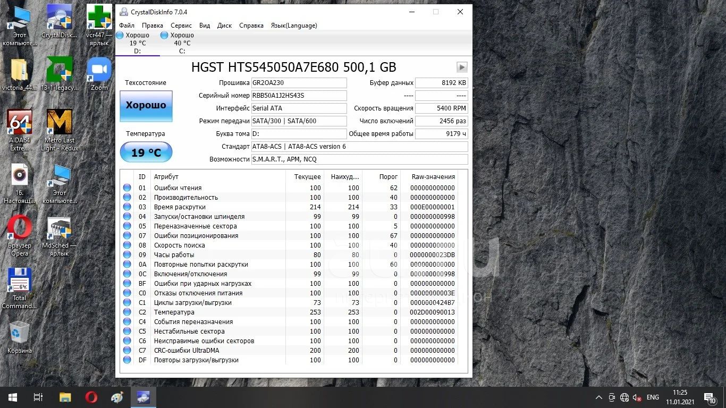Launch AIDA64 Extreme from desktop
Image resolution: width=726 pixels, height=408 pixels.
(x=19, y=130)
